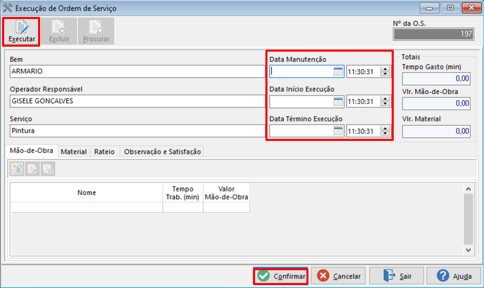Click the Nome column header

coord(87,193)
